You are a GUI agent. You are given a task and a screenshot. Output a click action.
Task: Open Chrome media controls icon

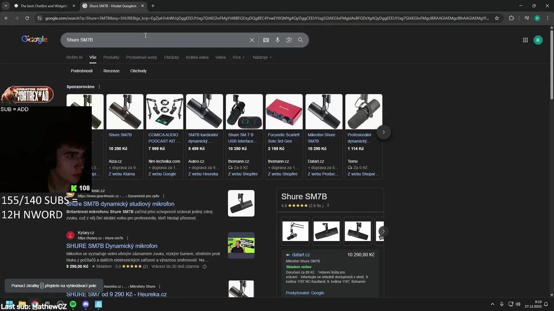click(526, 18)
